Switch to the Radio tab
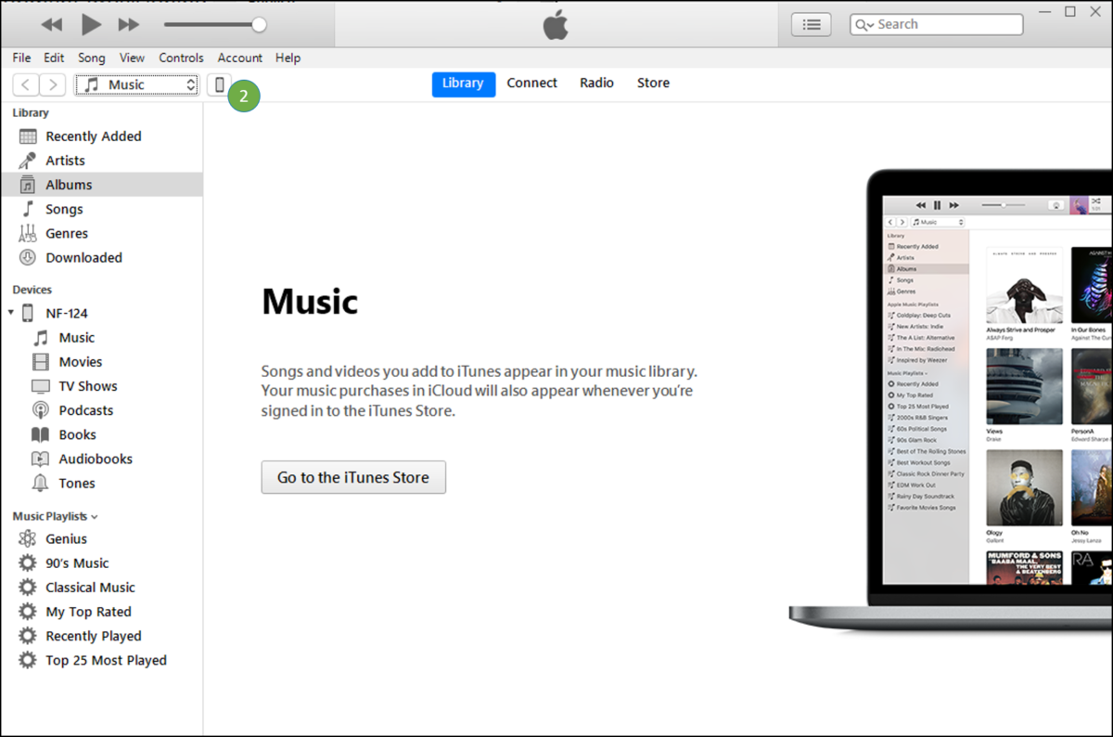The height and width of the screenshot is (737, 1113). coord(596,83)
